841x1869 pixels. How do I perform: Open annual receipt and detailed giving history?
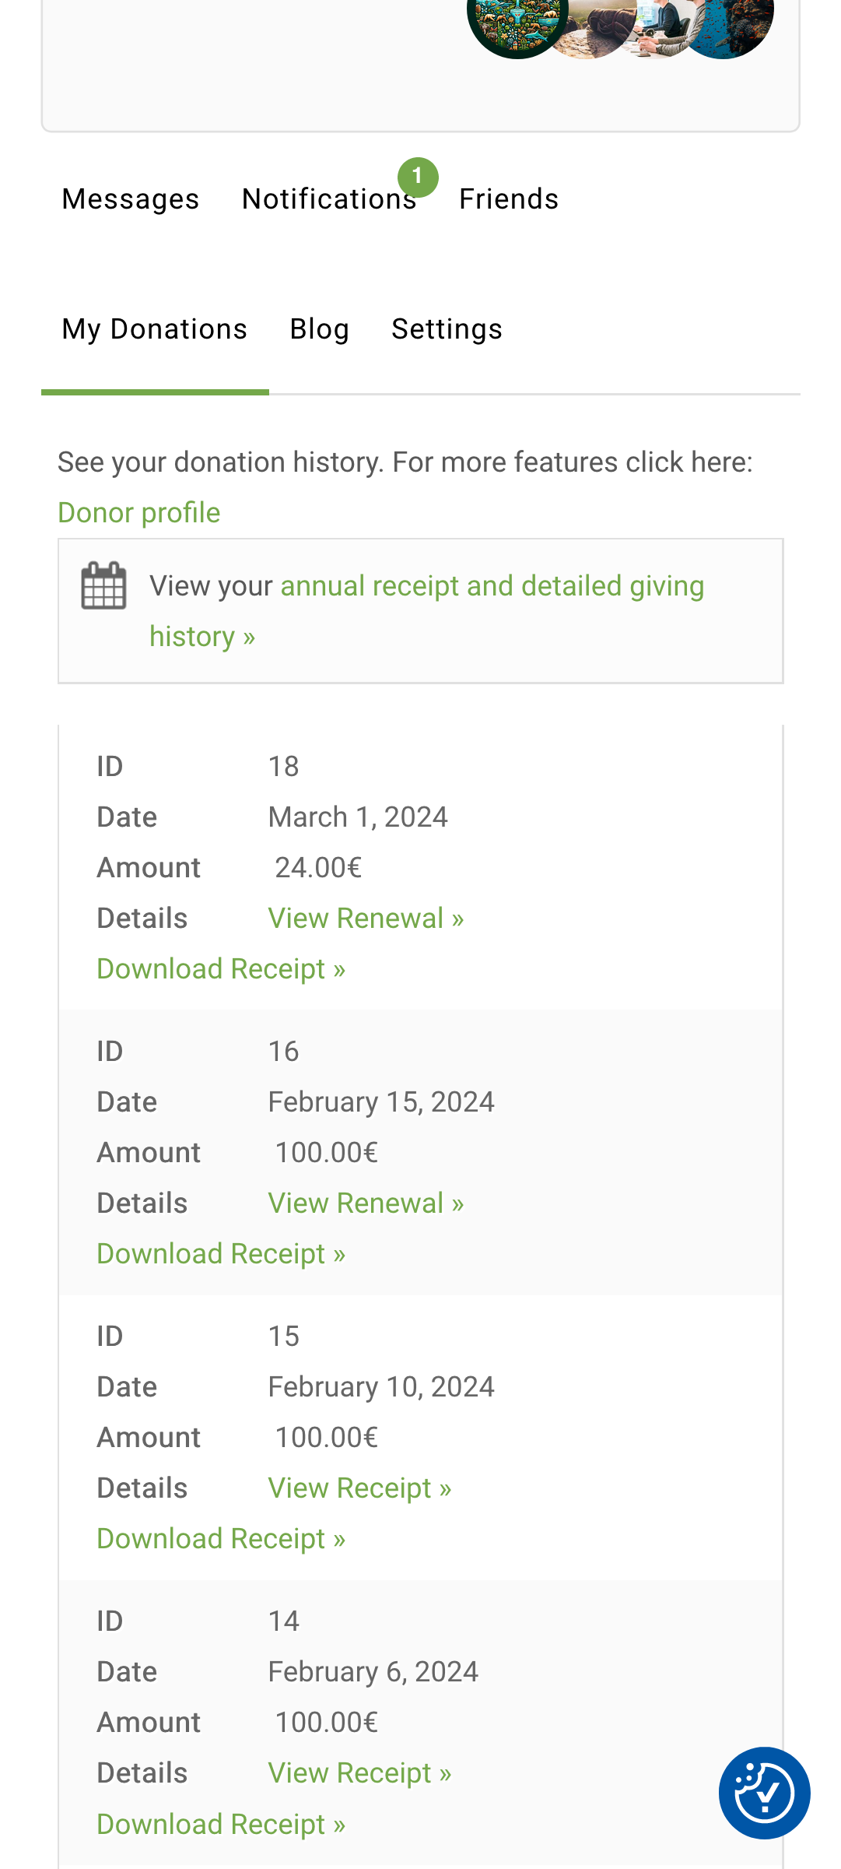point(492,586)
